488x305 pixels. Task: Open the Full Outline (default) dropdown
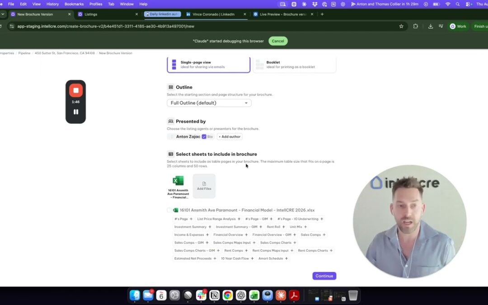(209, 103)
